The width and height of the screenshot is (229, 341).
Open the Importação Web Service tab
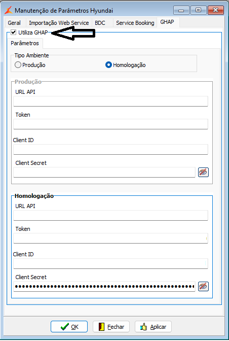(x=59, y=23)
